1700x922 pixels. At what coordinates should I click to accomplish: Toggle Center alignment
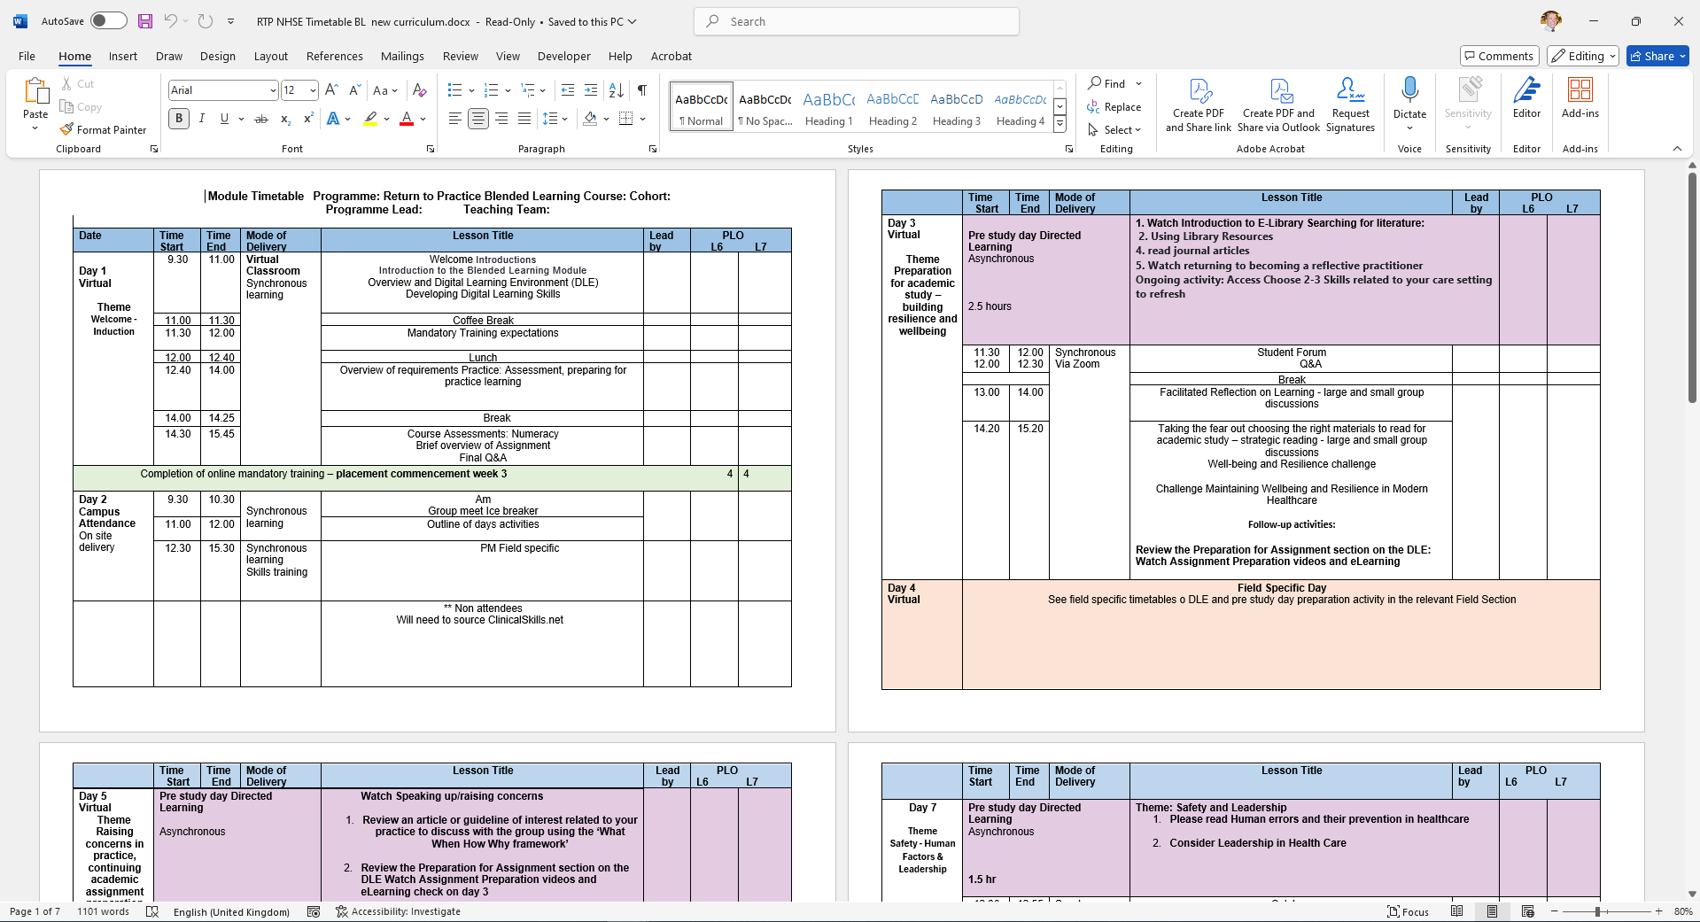click(478, 119)
